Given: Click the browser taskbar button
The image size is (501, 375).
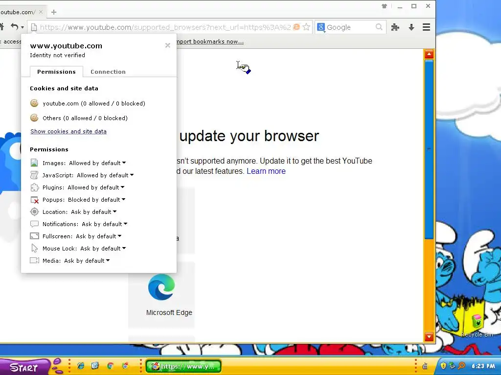Looking at the screenshot, I should 183,366.
